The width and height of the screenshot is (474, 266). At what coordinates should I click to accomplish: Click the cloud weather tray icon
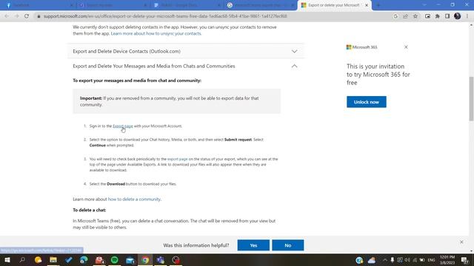tap(372, 260)
